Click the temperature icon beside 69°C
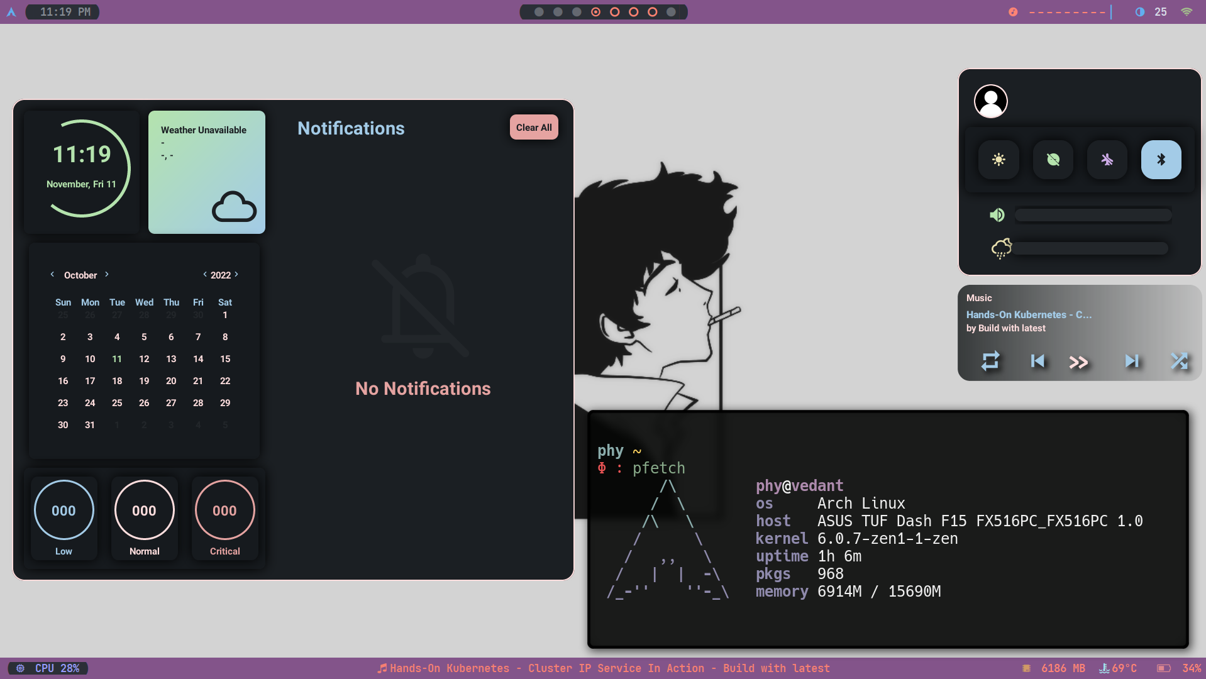The image size is (1206, 679). click(x=1104, y=668)
